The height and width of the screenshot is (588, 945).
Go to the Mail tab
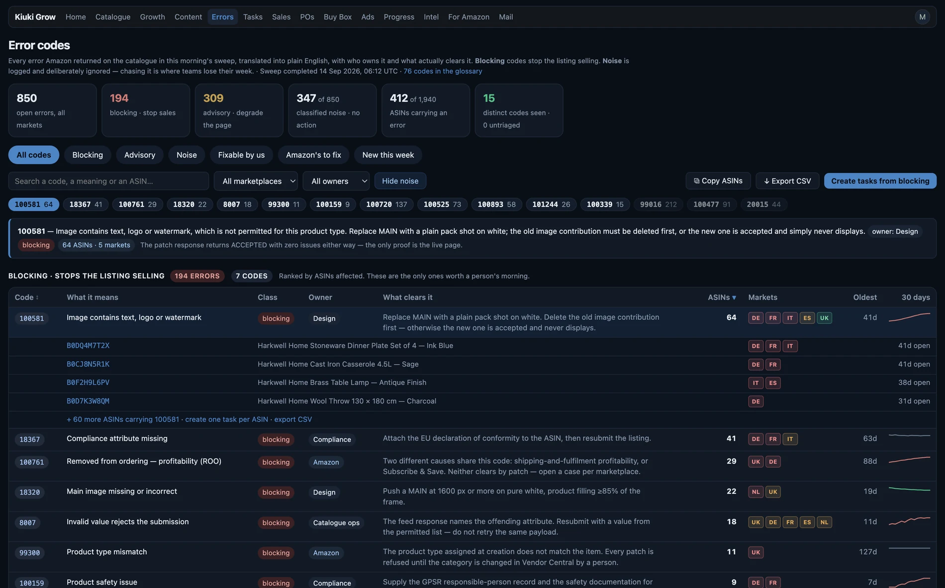tap(506, 17)
